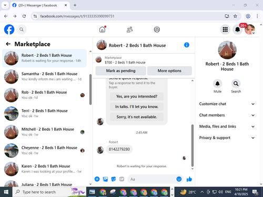Expand Customize chat section

(x=227, y=104)
